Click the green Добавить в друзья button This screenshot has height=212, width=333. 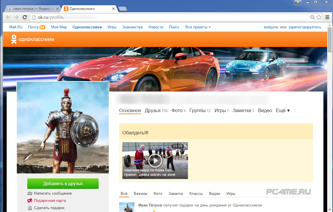tap(63, 184)
